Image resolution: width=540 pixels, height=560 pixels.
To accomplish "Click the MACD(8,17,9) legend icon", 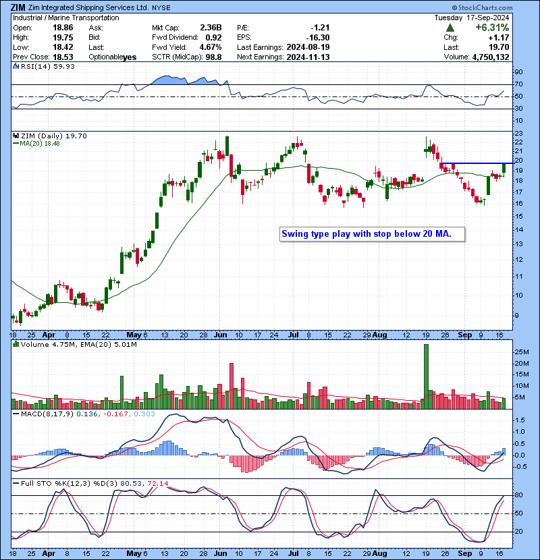I will click(x=16, y=413).
